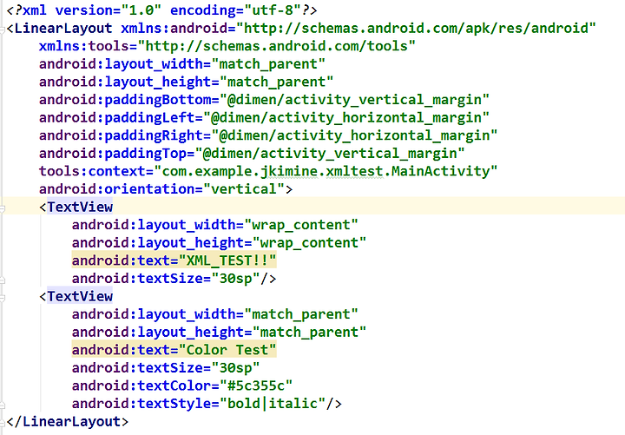
Task: Click second TextView's textSize="30sp" line
Action: click(x=166, y=368)
